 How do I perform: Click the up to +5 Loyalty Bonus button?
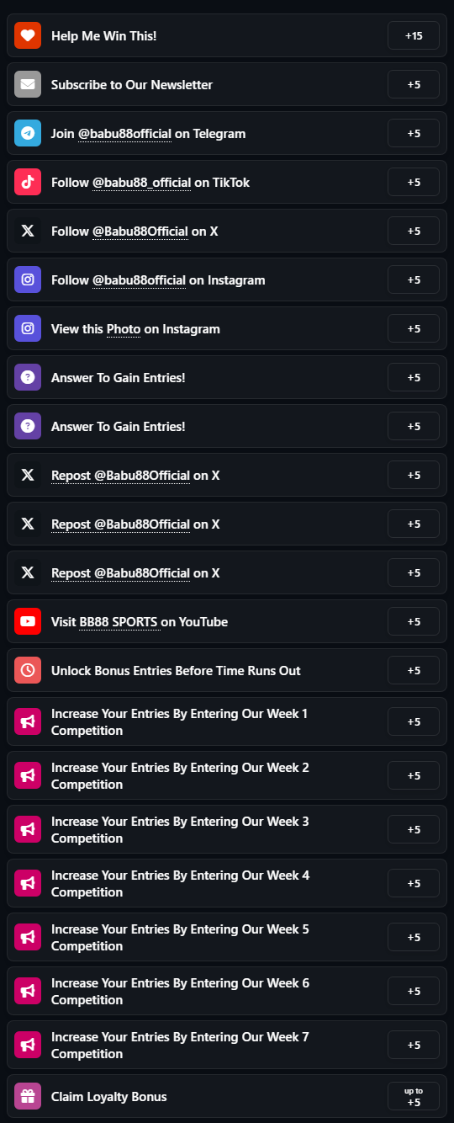(x=414, y=1096)
